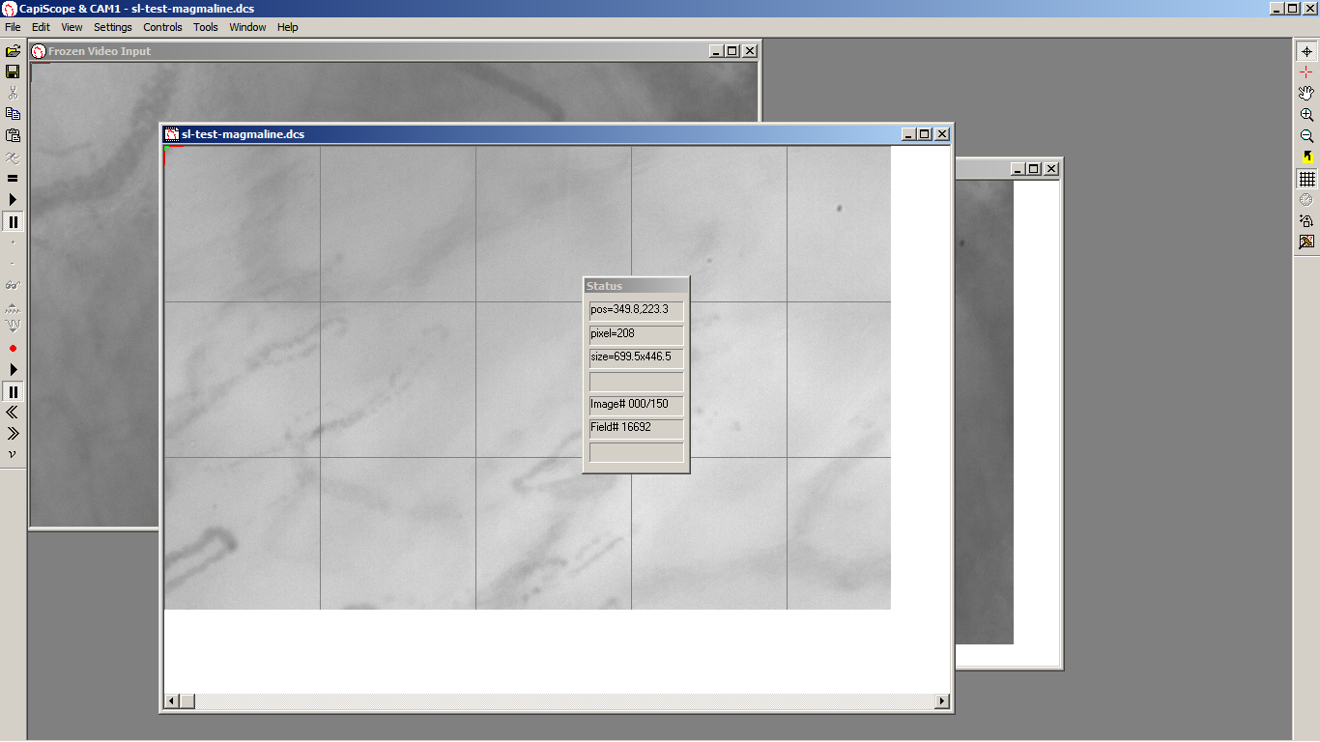Image resolution: width=1320 pixels, height=742 pixels.
Task: Click the Copy icon in the left toolbar
Action: 13,114
